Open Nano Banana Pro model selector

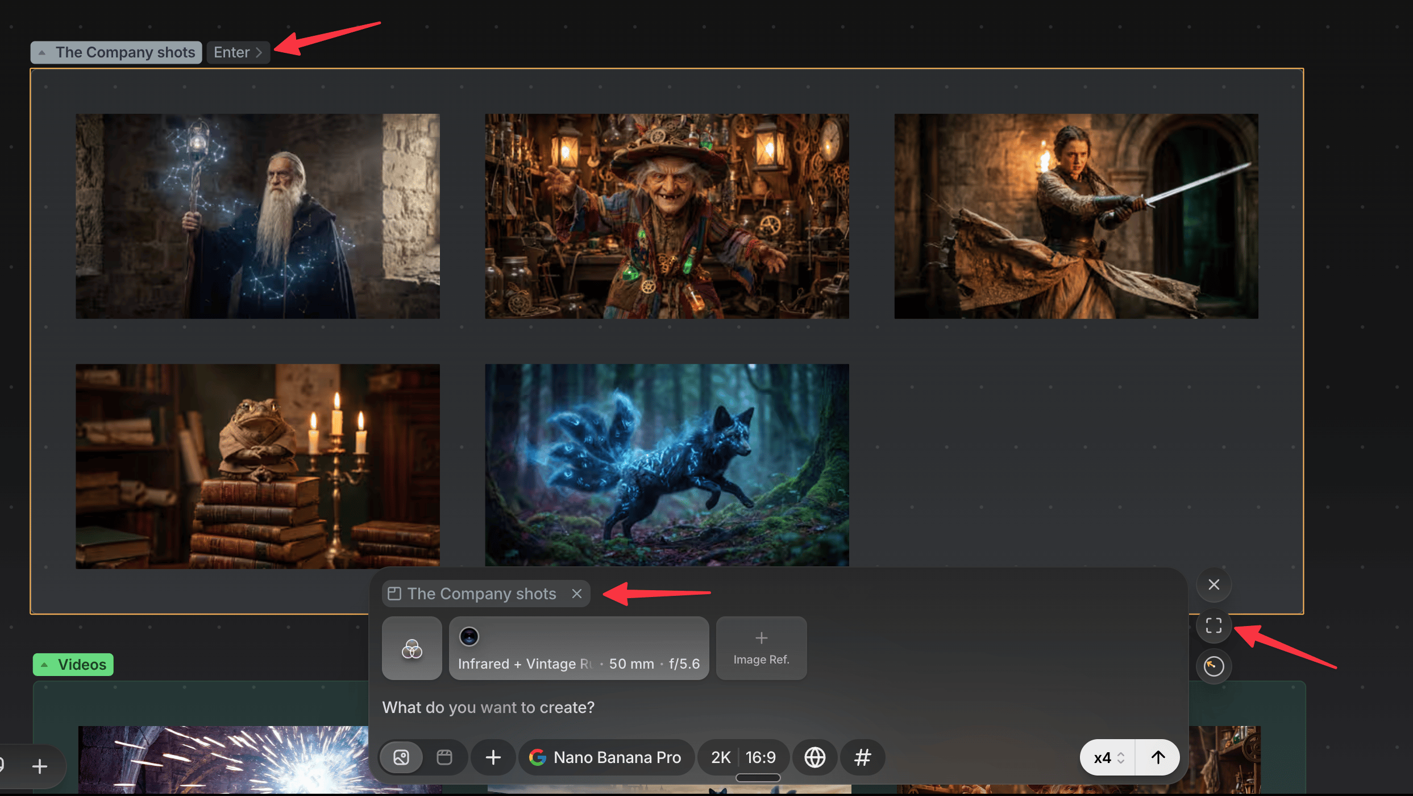(x=606, y=757)
